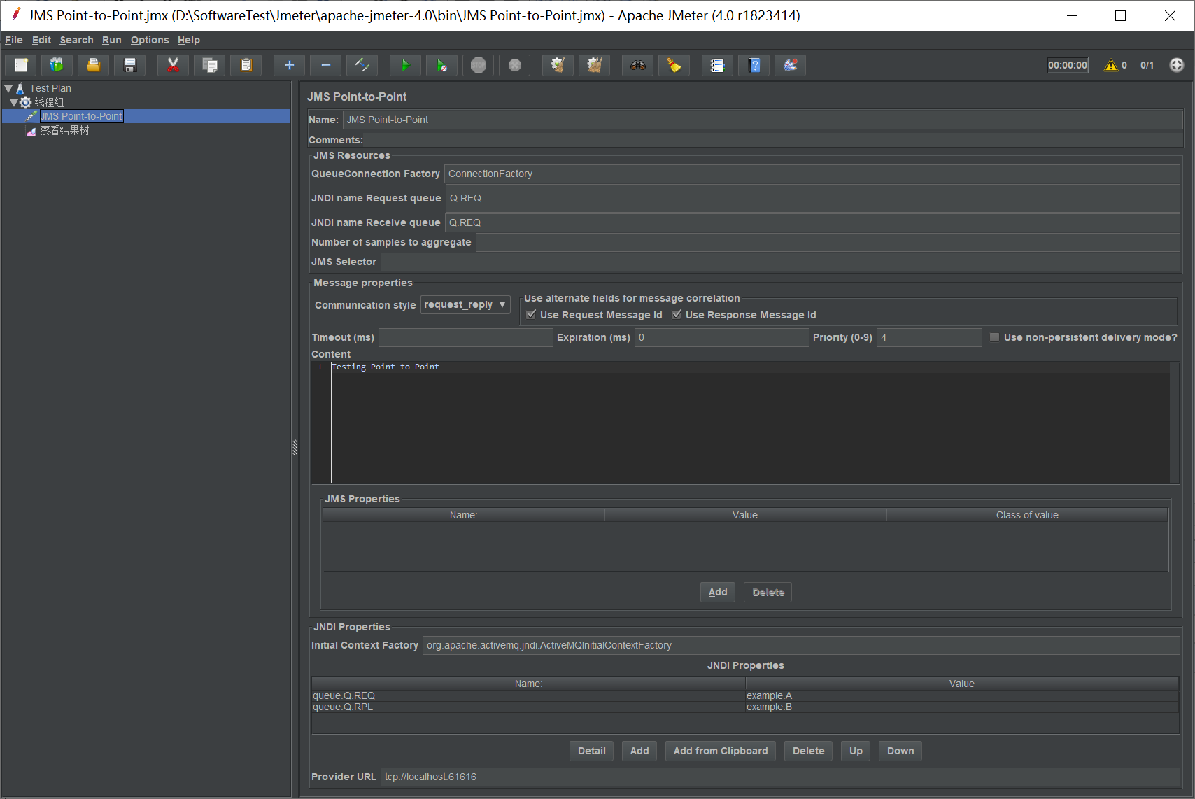The height and width of the screenshot is (799, 1195).
Task: Click Add from Clipboard button
Action: 721,751
